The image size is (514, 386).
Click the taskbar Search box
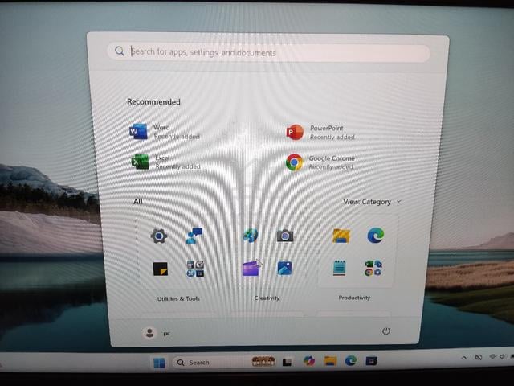coord(224,363)
